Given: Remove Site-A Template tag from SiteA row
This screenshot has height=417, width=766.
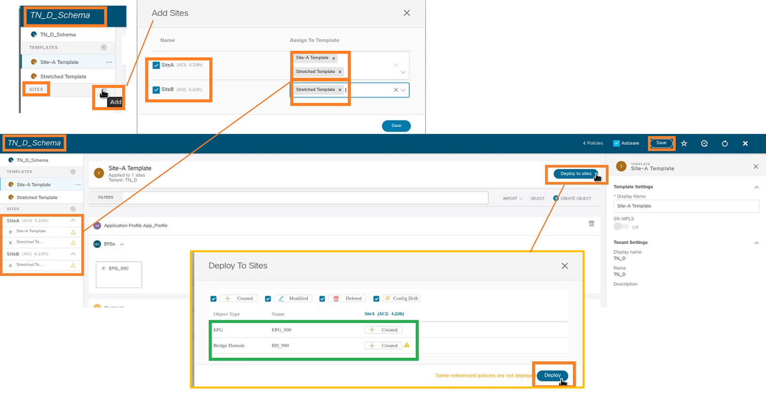Looking at the screenshot, I should [x=334, y=58].
